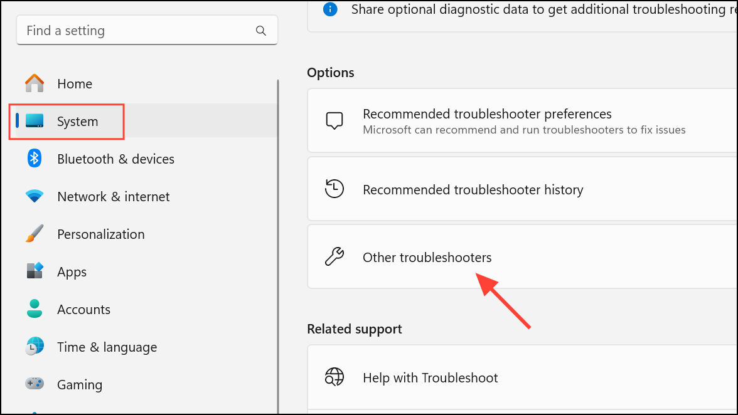Click the Bluetooth logo icon in sidebar
This screenshot has height=415, width=738.
pos(35,159)
